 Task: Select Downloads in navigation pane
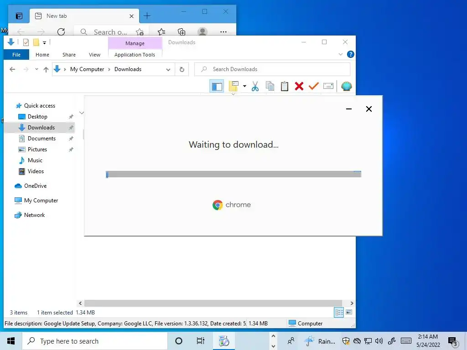tap(41, 128)
